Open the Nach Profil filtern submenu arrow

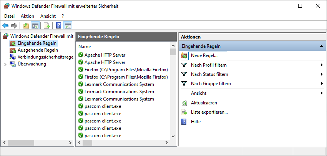[322, 65]
